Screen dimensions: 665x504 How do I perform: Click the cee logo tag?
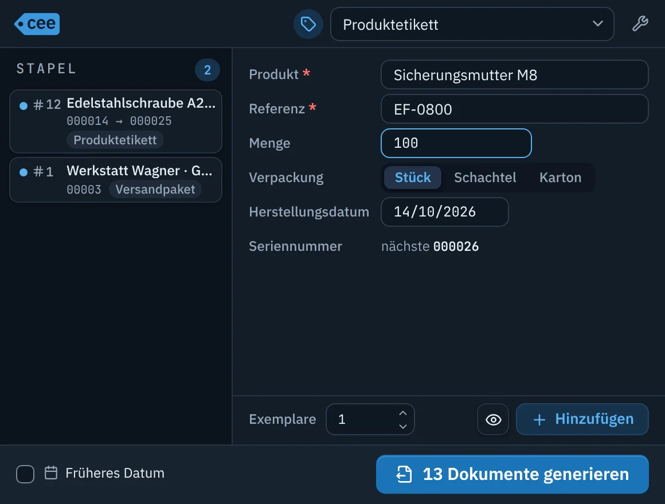tap(37, 23)
